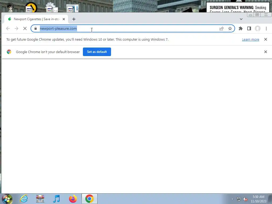272x204 pixels.
Task: Open the Learn more link
Action: [x=250, y=40]
